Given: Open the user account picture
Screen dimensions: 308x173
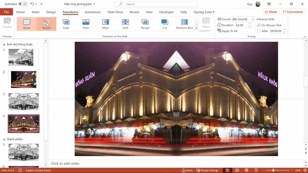Looking at the screenshot, I should coord(258,4).
